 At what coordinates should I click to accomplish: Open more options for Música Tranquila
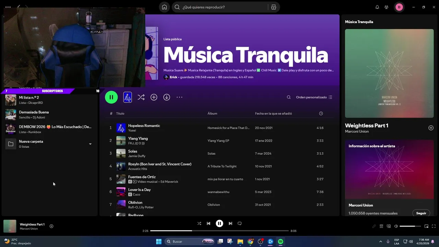(x=179, y=97)
